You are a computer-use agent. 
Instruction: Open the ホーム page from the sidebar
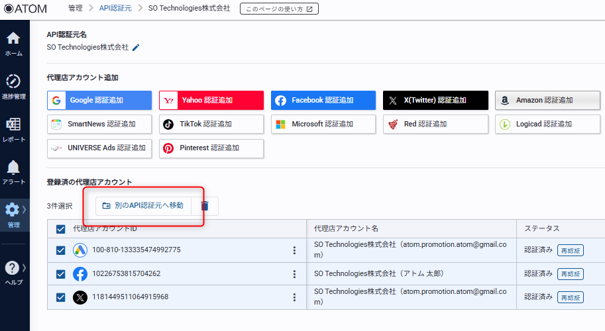(13, 42)
